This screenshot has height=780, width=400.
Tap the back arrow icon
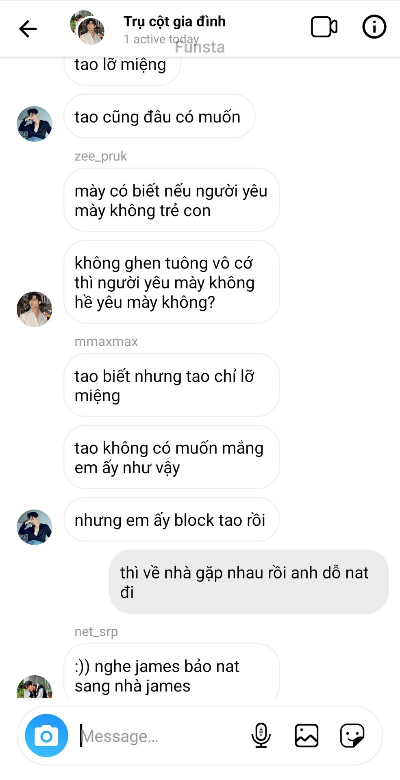[28, 29]
